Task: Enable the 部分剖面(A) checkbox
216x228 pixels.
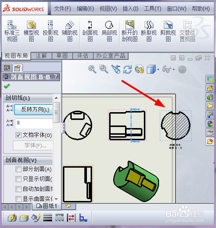Action: pyautogui.click(x=18, y=169)
